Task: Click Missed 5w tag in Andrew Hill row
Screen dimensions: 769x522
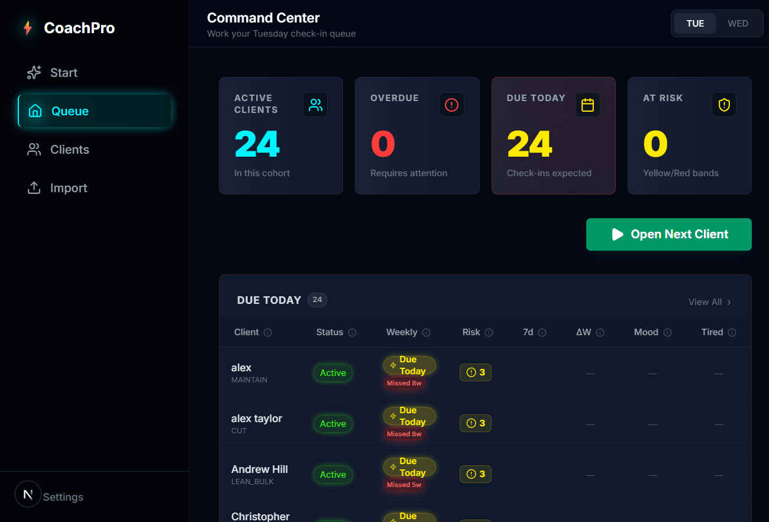Action: [404, 485]
